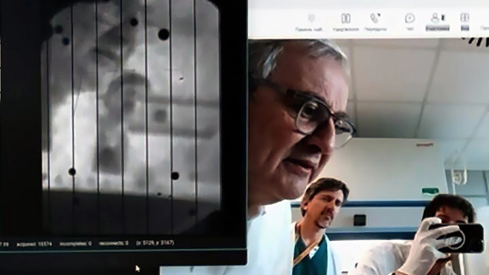Open the Chat panel in the call
This screenshot has height=275, width=489.
410,19
